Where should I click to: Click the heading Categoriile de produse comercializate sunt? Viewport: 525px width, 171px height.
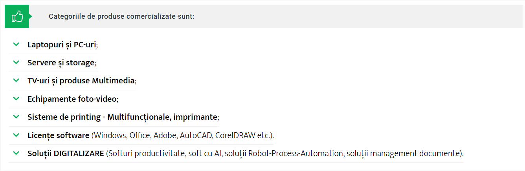coord(121,17)
